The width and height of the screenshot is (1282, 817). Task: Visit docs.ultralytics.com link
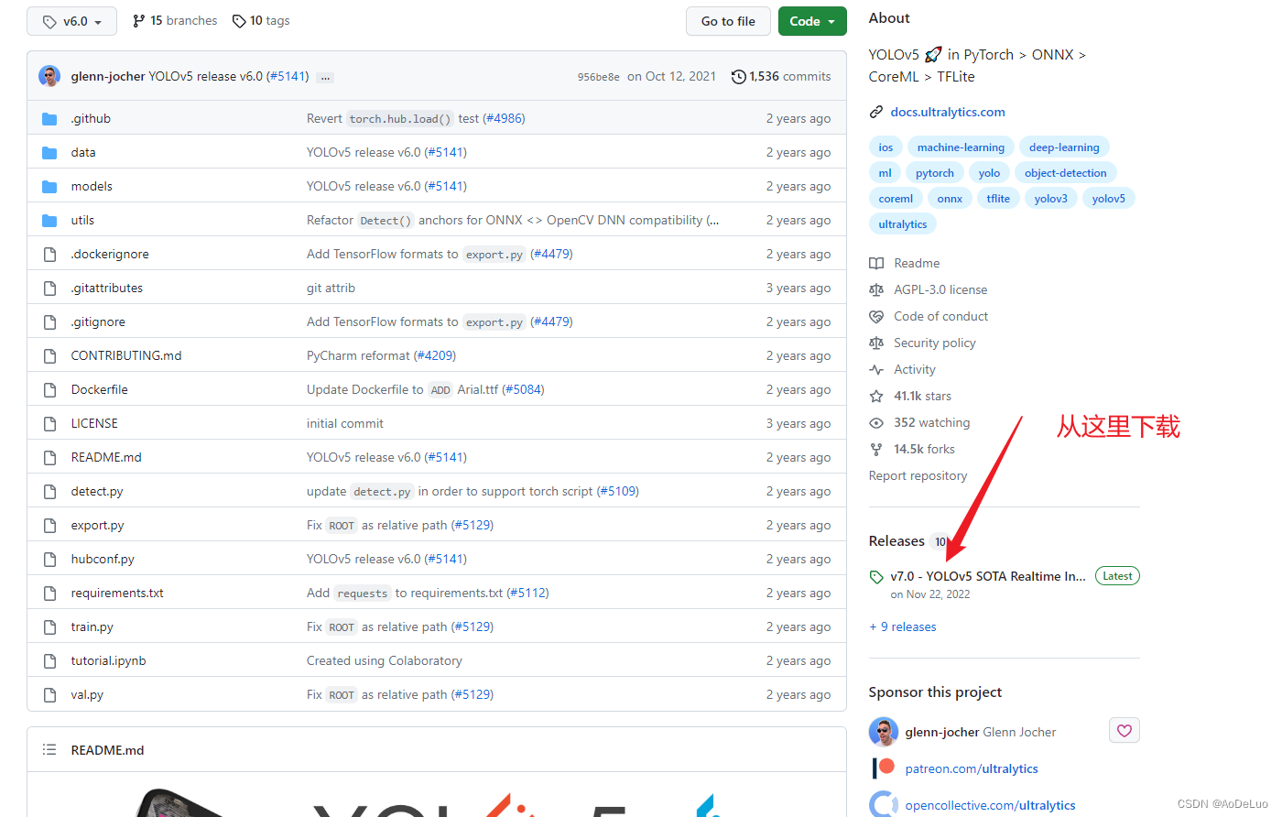pos(948,112)
